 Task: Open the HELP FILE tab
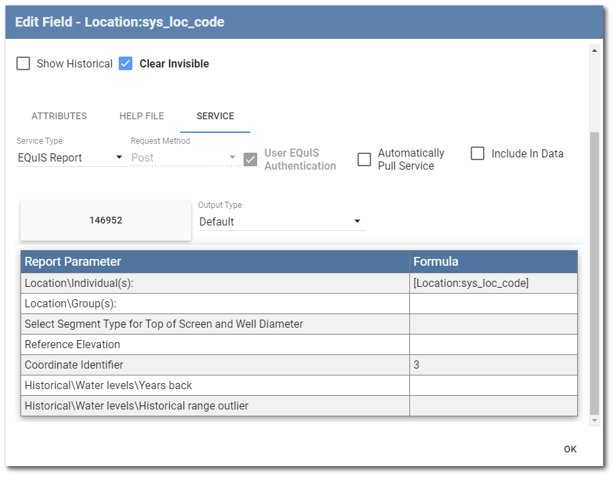tap(141, 116)
